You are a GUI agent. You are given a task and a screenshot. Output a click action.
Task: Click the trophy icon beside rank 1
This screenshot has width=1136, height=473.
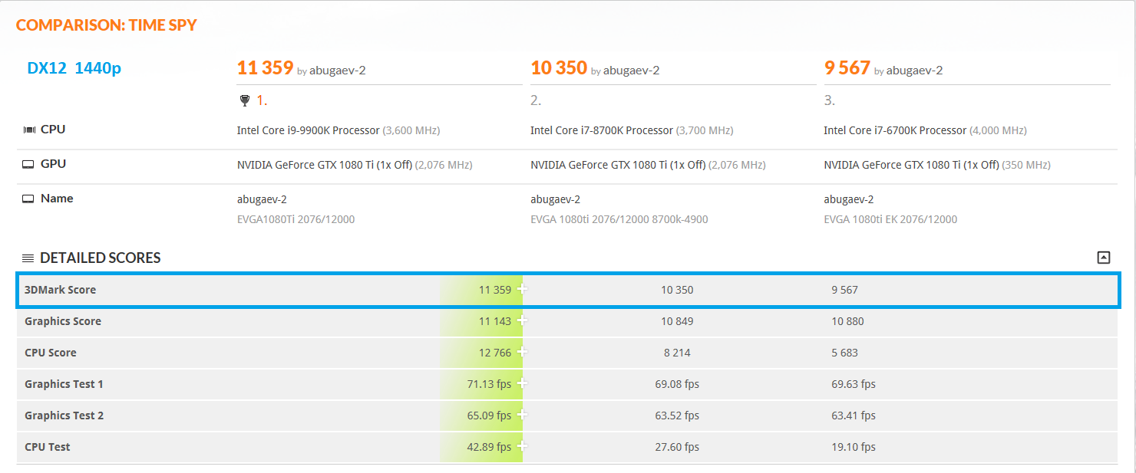click(245, 100)
